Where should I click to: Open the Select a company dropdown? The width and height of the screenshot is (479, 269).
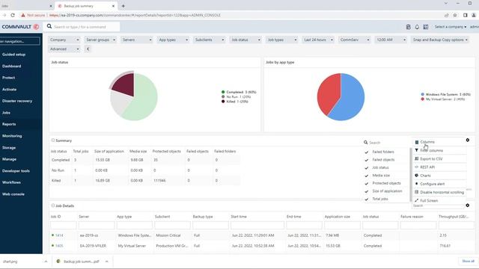click(451, 27)
